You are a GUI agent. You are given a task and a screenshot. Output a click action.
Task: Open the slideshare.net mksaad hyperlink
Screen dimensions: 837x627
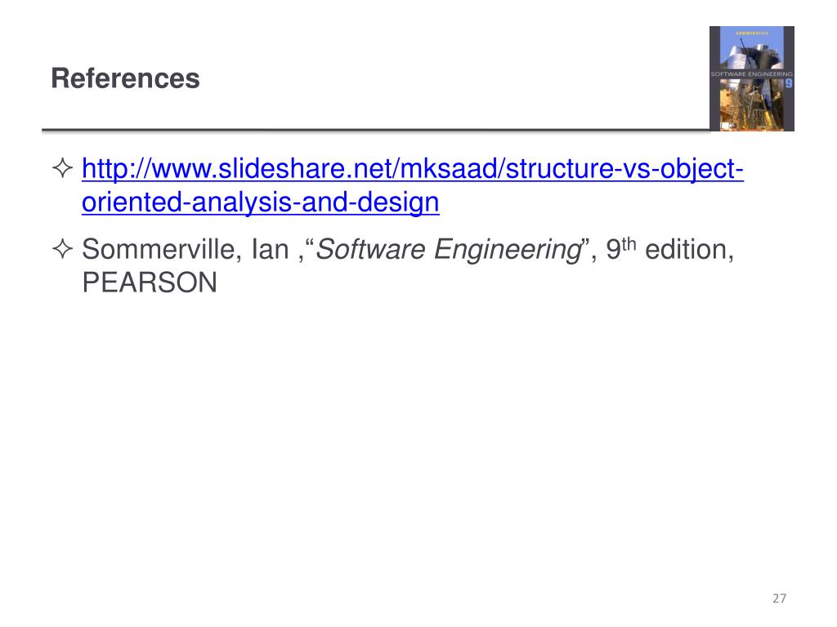413,185
